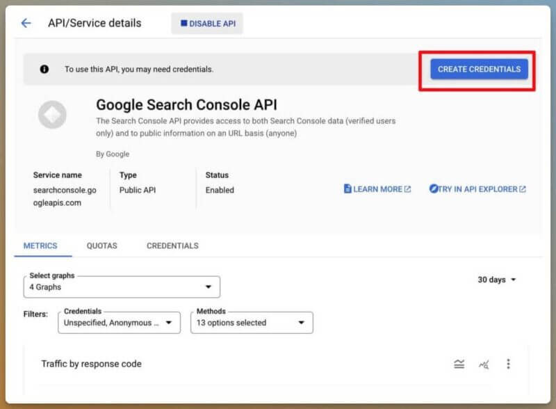Click the Create Credentials button
This screenshot has height=409, width=556.
[x=479, y=70]
